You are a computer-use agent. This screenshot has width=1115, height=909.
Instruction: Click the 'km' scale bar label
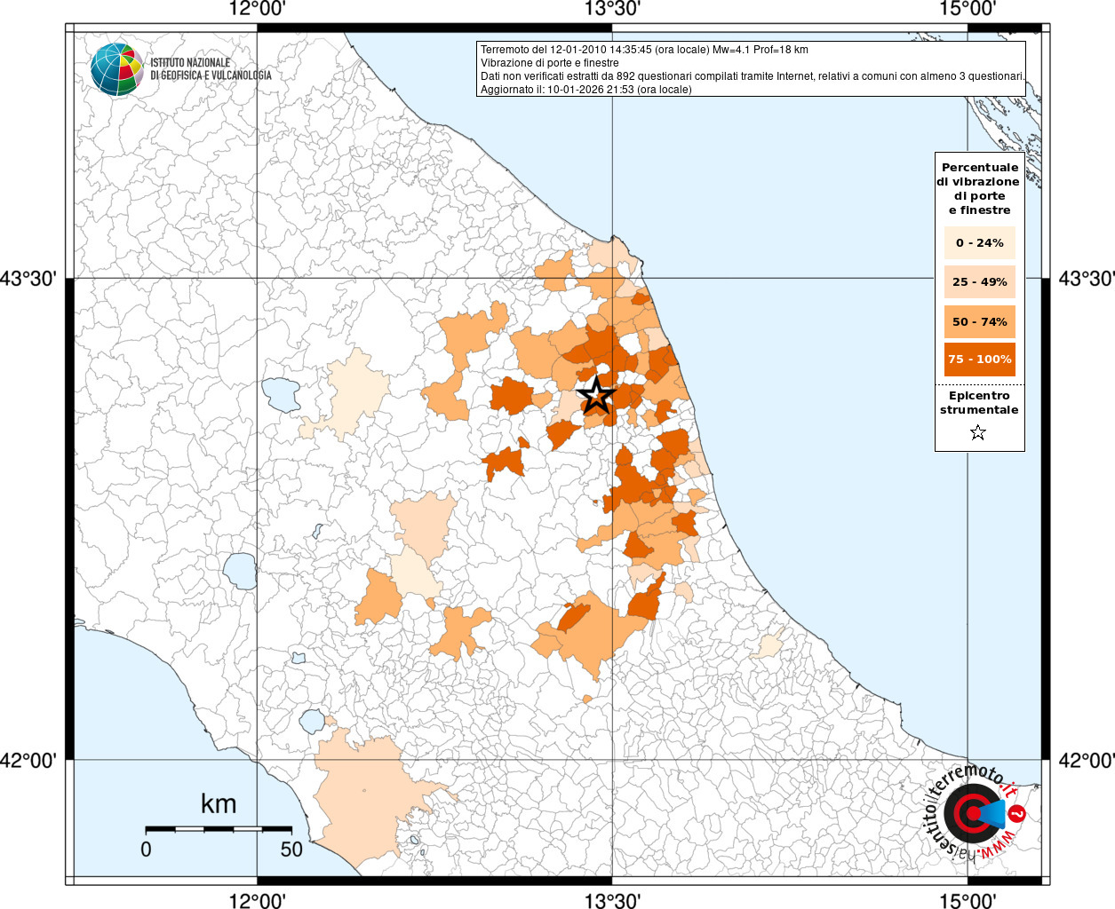coord(219,804)
